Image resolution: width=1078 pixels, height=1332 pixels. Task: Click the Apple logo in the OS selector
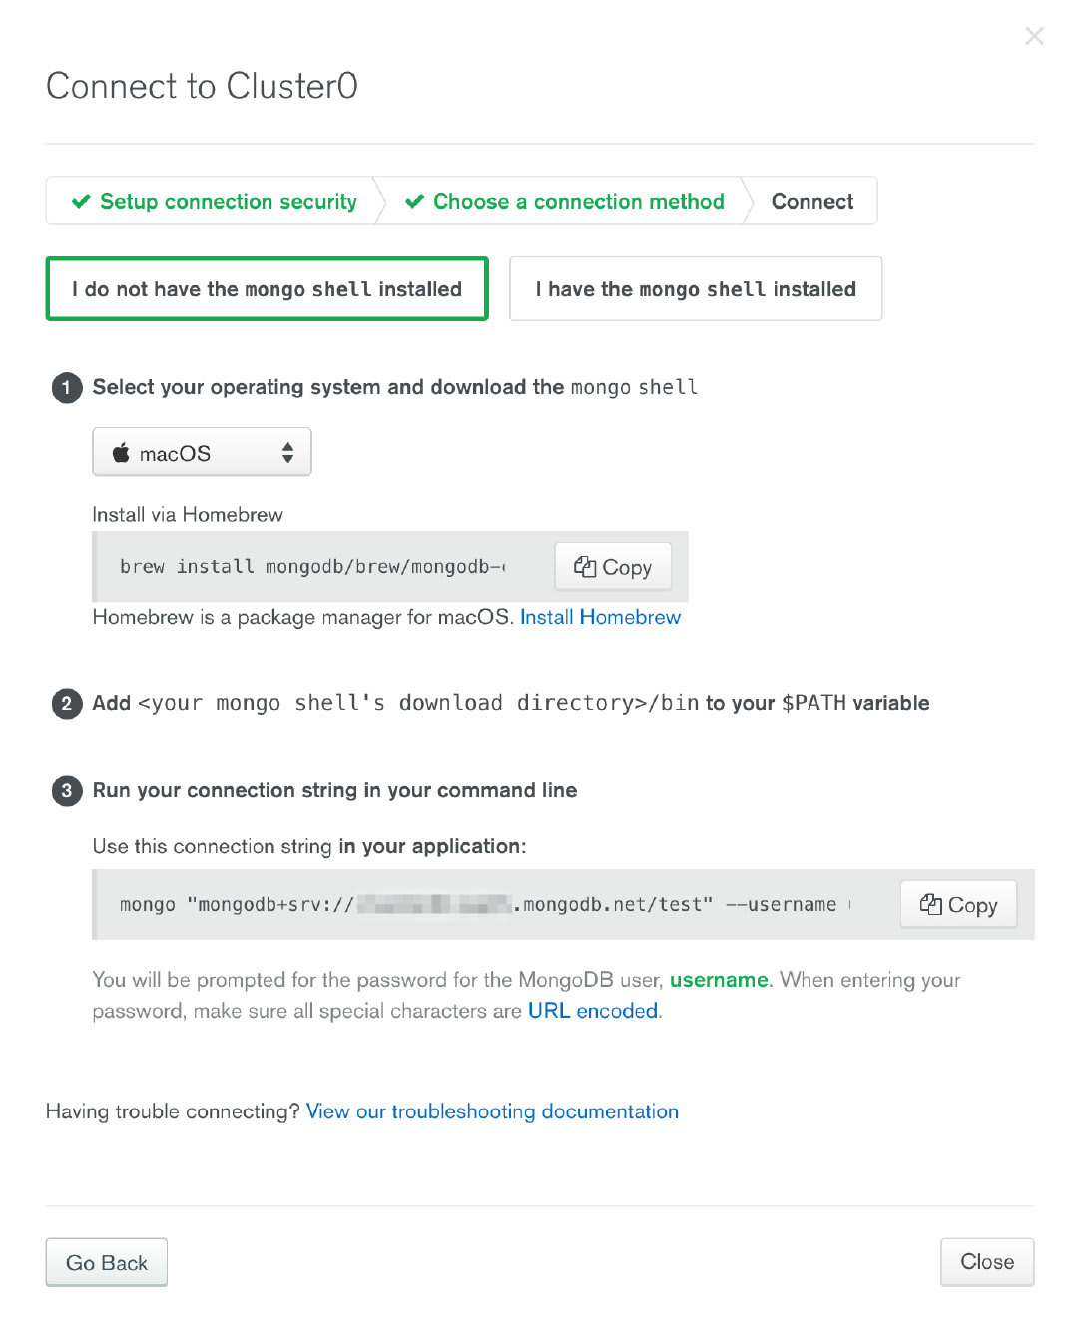point(121,453)
